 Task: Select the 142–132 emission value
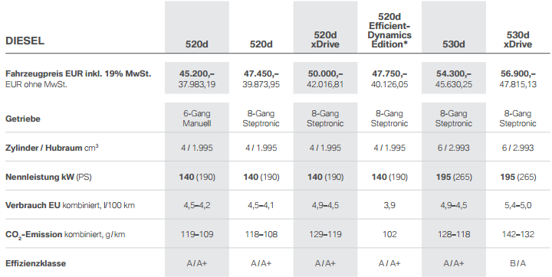(517, 234)
